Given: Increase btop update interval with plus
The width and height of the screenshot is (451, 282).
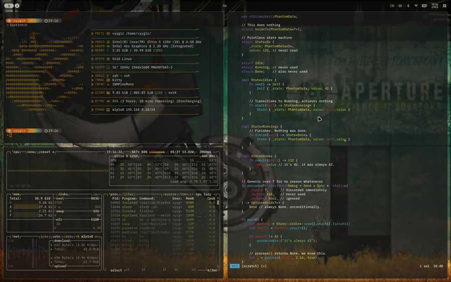Looking at the screenshot, I should point(214,152).
